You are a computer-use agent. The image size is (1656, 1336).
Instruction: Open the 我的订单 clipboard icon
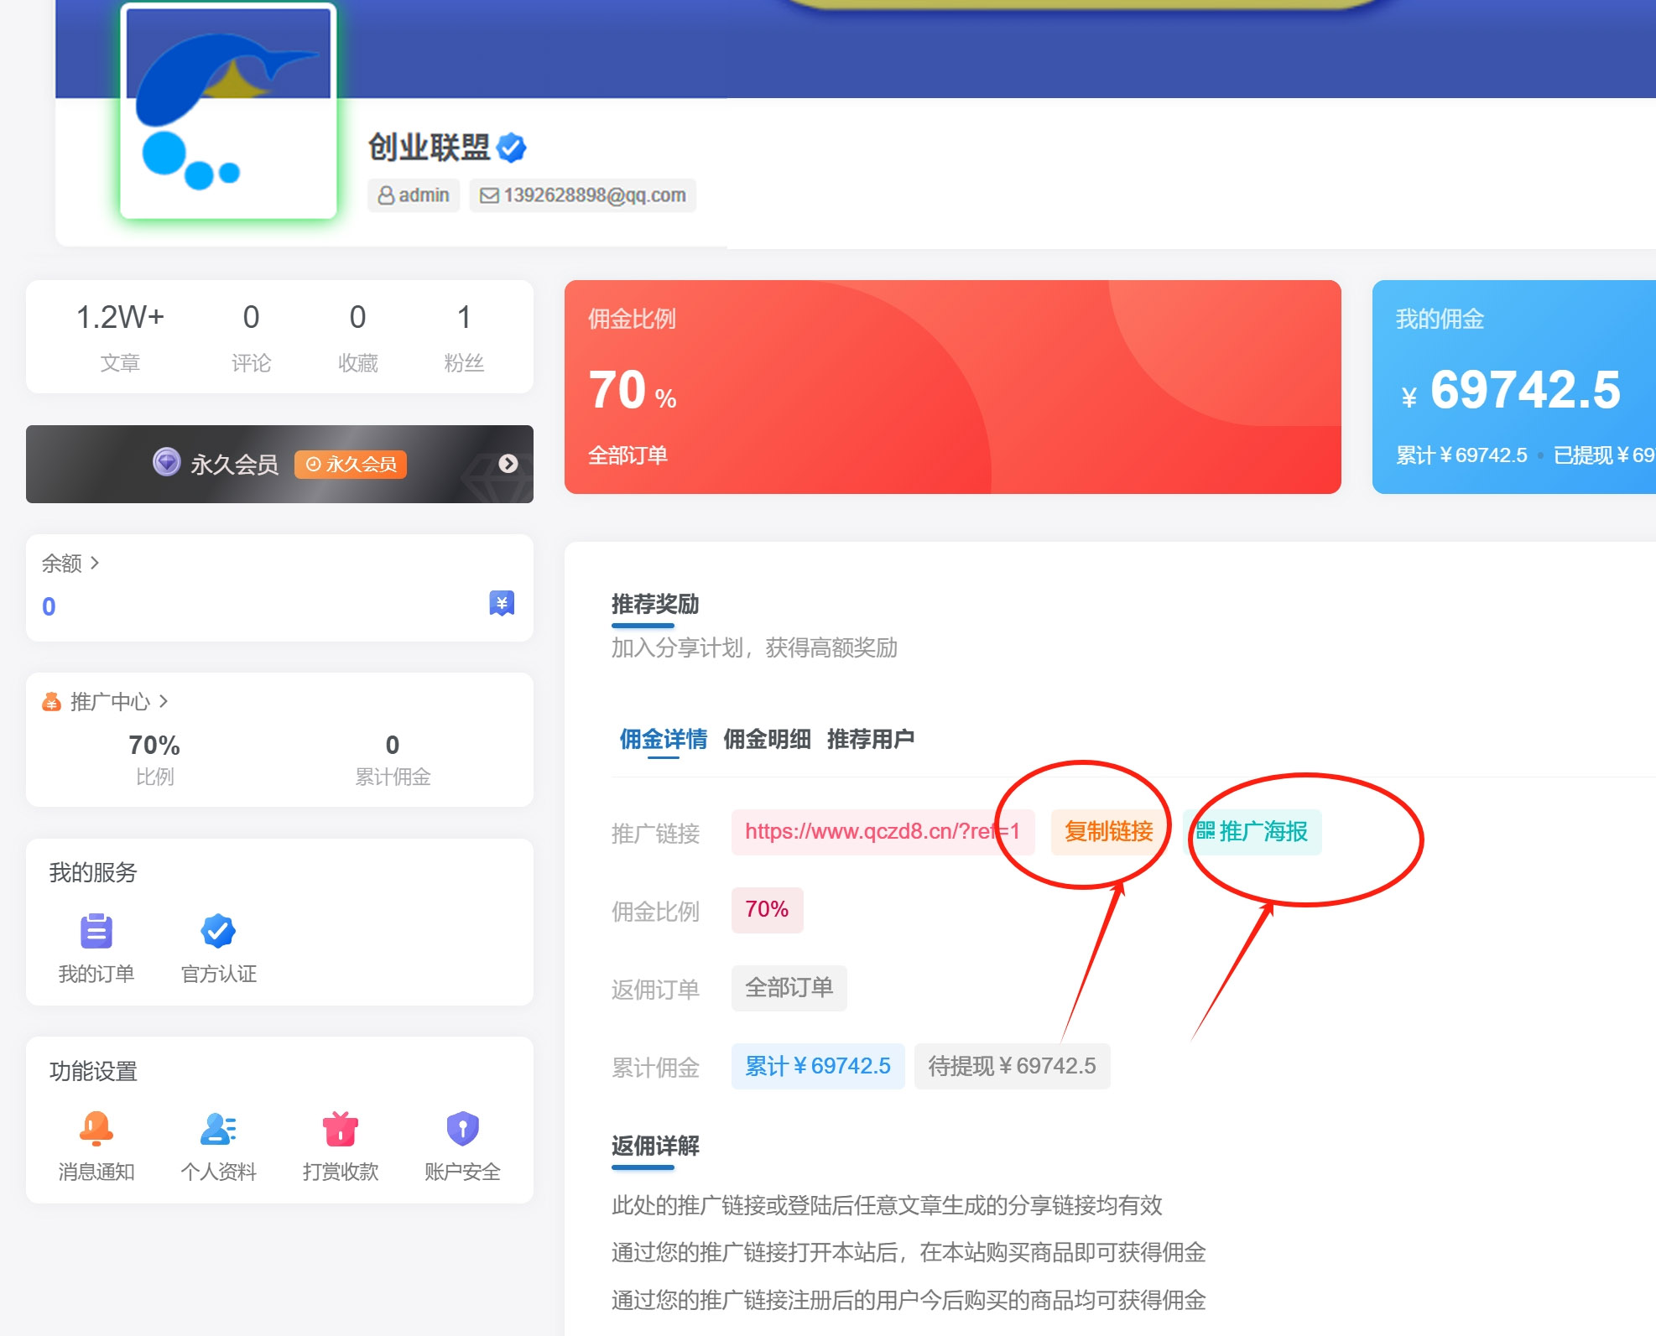tap(96, 931)
